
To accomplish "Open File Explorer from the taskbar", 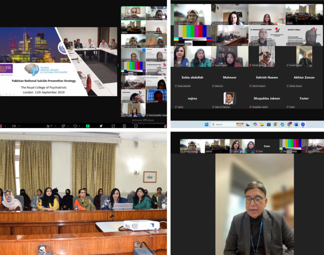I will click(262, 124).
